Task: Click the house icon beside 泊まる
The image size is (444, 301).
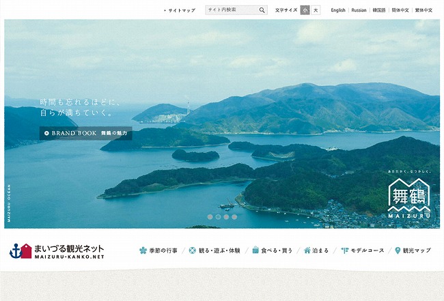Action: (307, 250)
